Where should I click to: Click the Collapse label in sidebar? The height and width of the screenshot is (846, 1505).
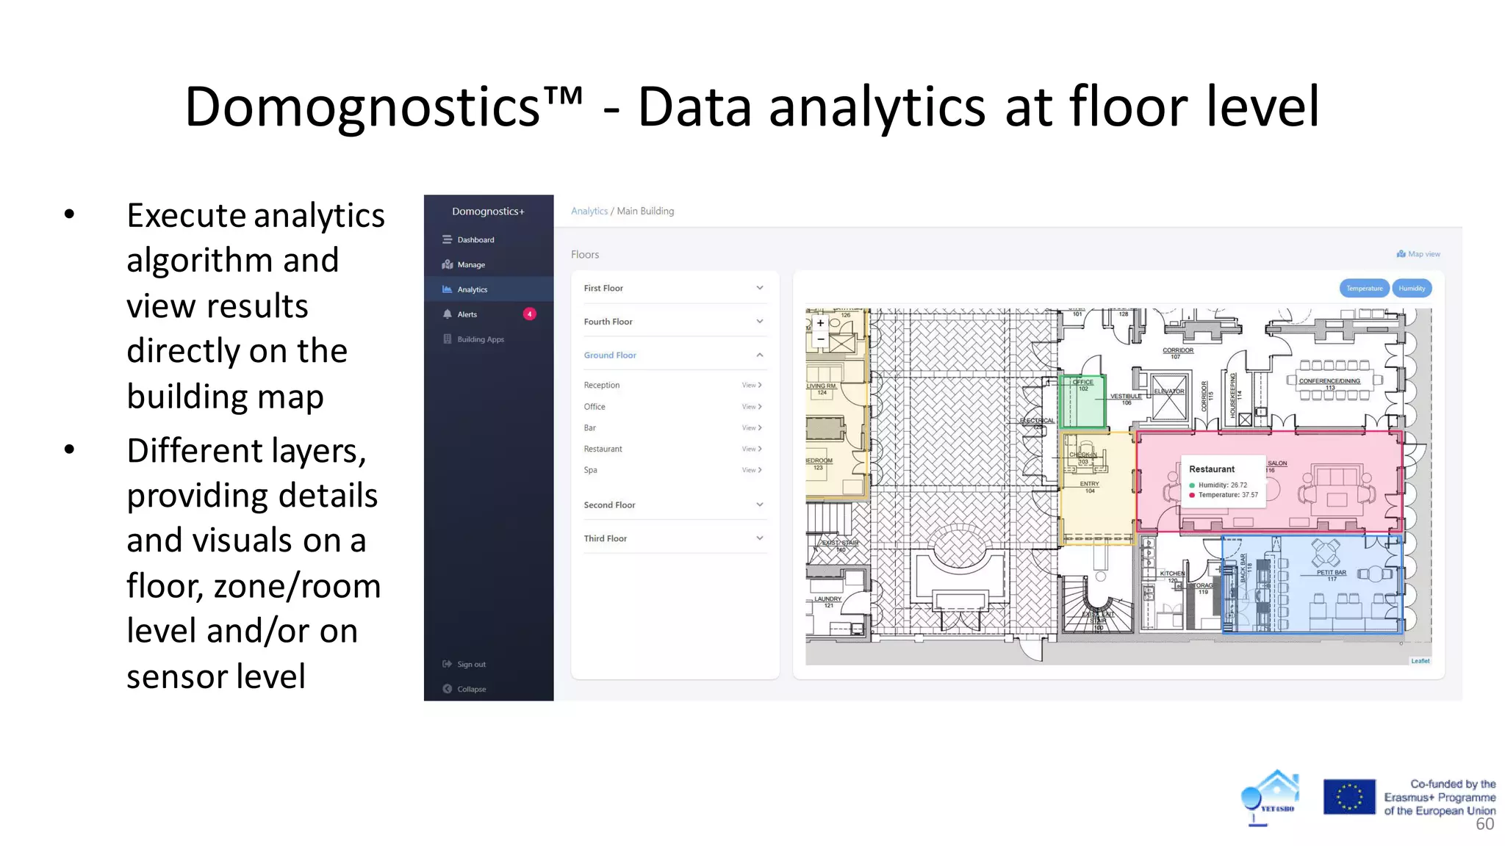[472, 689]
